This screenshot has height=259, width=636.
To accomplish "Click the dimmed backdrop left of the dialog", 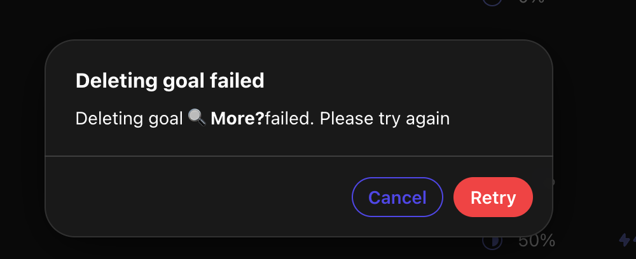I will click(x=22, y=138).
